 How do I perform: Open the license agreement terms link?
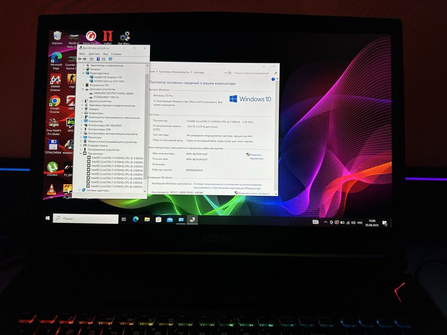pos(227,186)
